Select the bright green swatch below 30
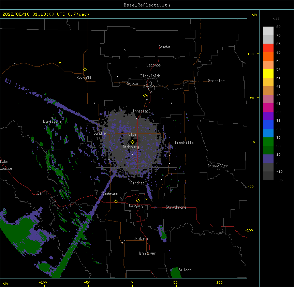Image resolution: width=294 pixels, height=287 pixels. 268,142
